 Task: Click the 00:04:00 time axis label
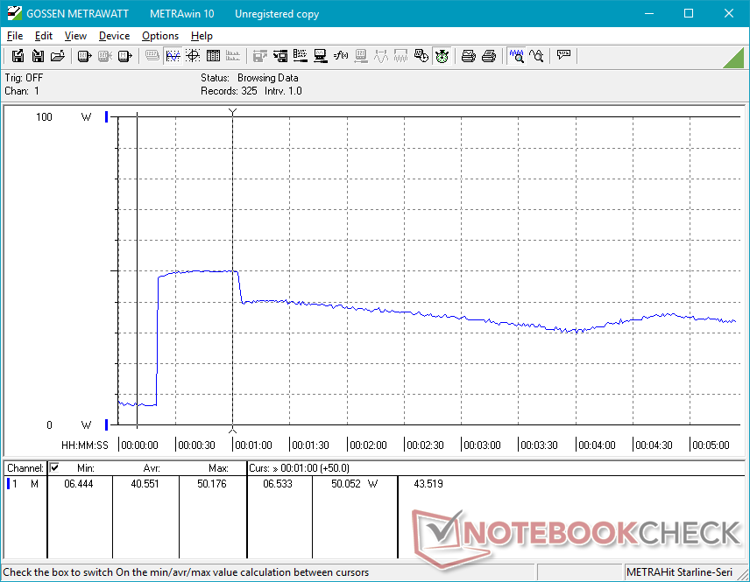597,445
